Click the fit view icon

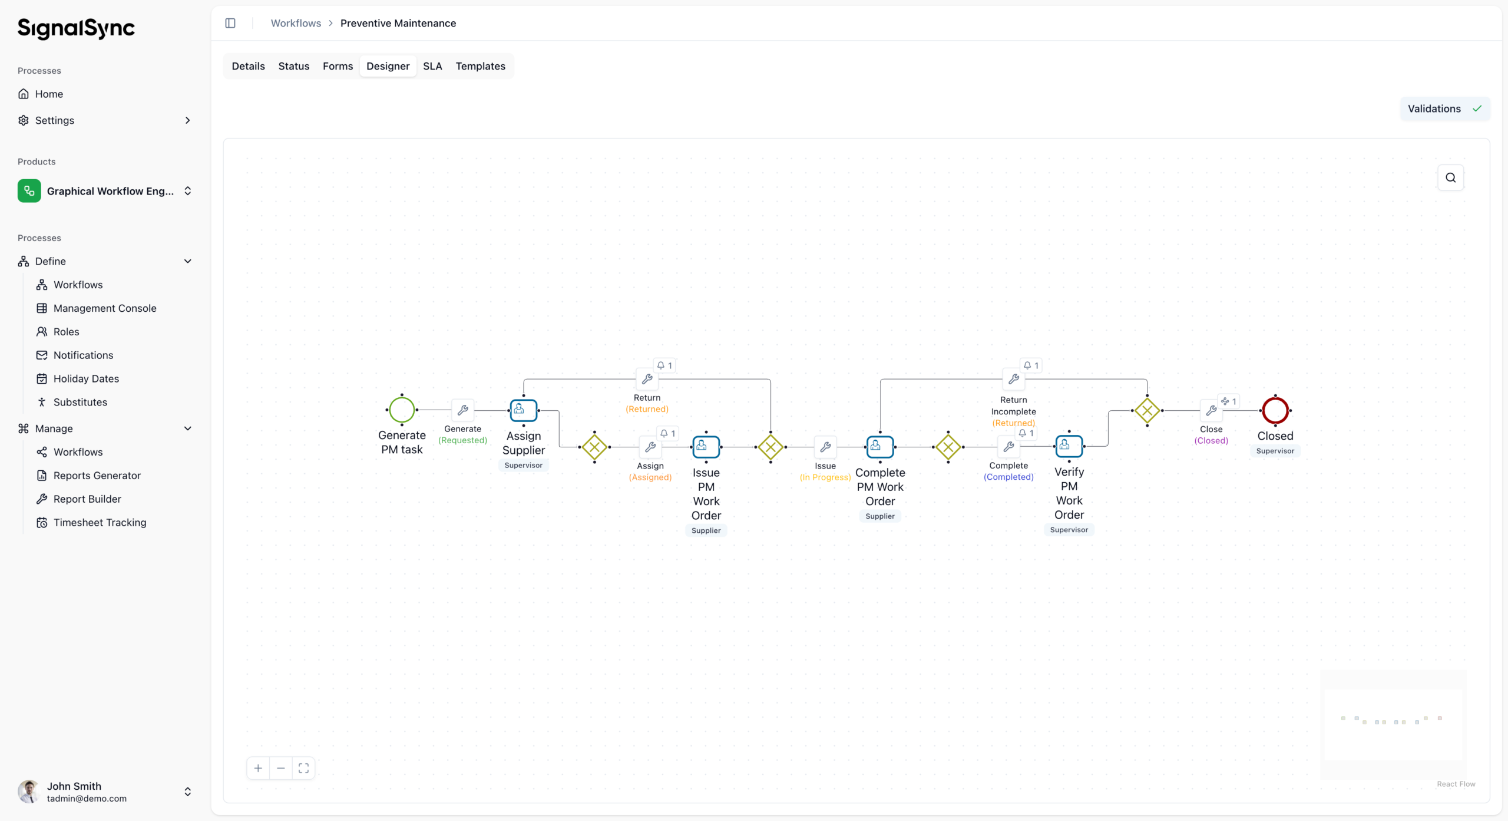(303, 768)
